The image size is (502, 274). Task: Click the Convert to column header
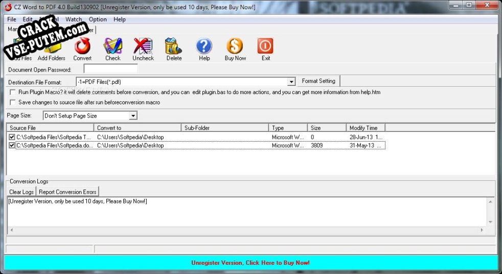(x=138, y=128)
